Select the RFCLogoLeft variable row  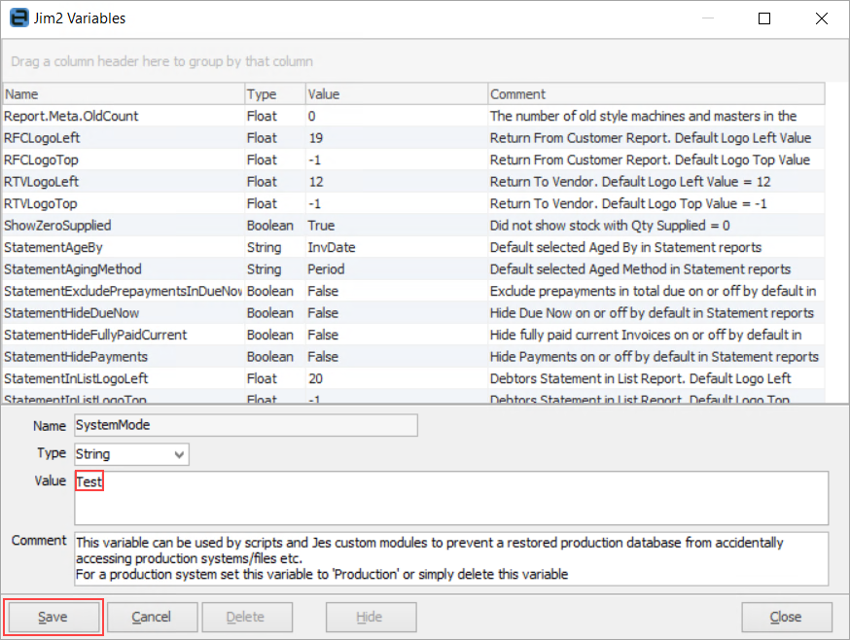pos(123,138)
